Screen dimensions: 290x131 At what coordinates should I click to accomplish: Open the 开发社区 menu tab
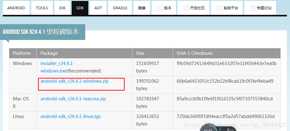pos(193,8)
